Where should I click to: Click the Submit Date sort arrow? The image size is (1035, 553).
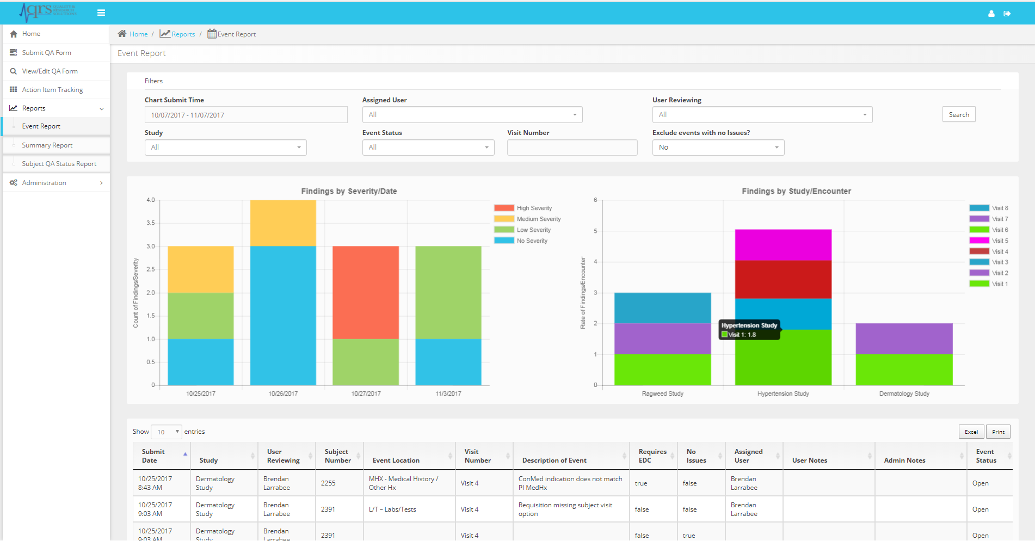click(x=185, y=454)
